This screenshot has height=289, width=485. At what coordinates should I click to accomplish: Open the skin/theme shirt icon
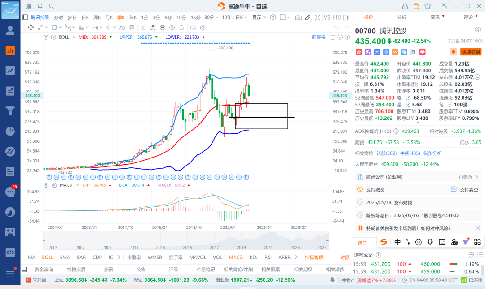(x=428, y=6)
